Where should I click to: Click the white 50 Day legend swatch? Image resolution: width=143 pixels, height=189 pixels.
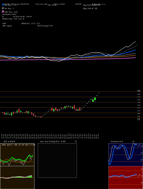pyautogui.click(x=3, y=8)
